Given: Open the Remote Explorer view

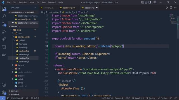Looking at the screenshot, I should (x=4, y=47).
